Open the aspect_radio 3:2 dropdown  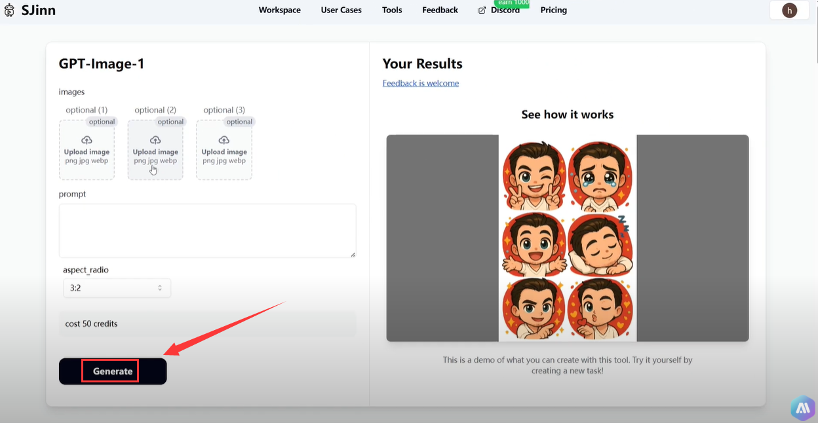point(117,287)
